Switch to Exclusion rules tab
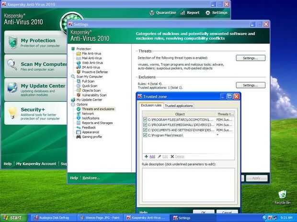 click(x=151, y=106)
